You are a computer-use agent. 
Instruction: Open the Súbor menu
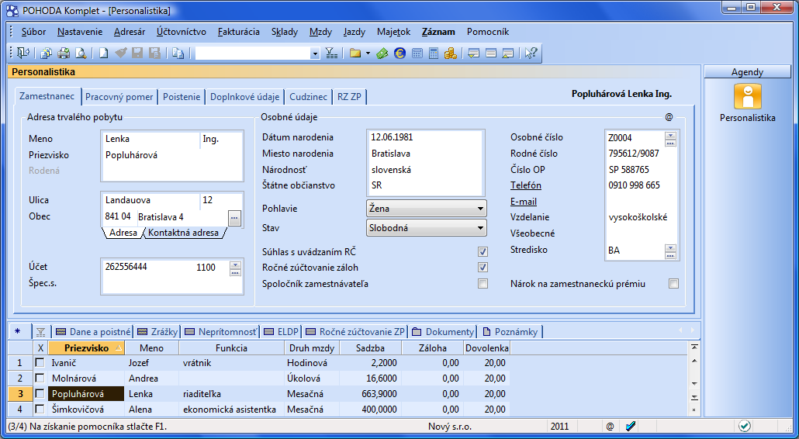33,32
